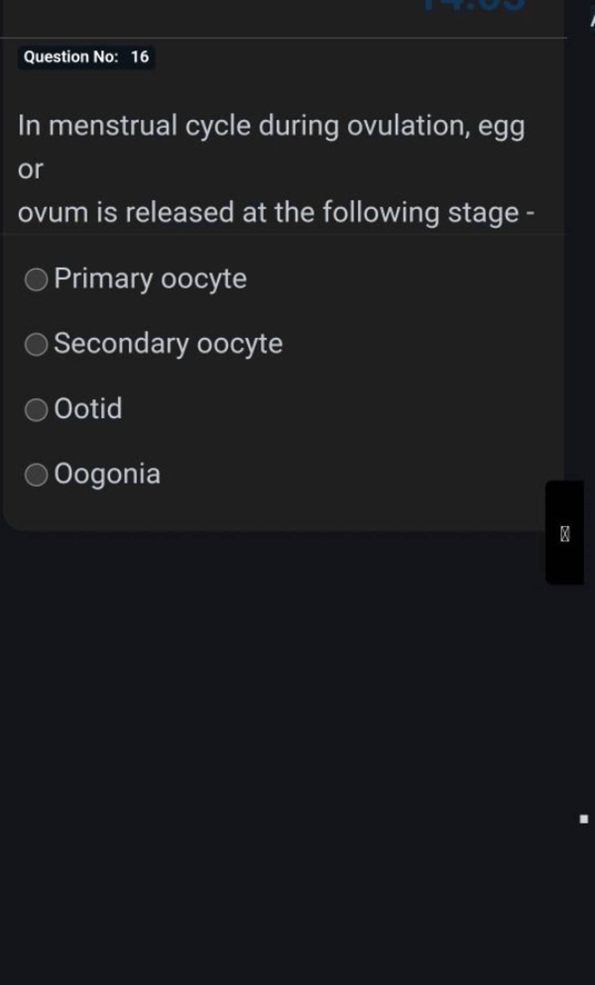Screen dimensions: 595x985
Task: Select the Ootid radio button
Action: [x=35, y=409]
